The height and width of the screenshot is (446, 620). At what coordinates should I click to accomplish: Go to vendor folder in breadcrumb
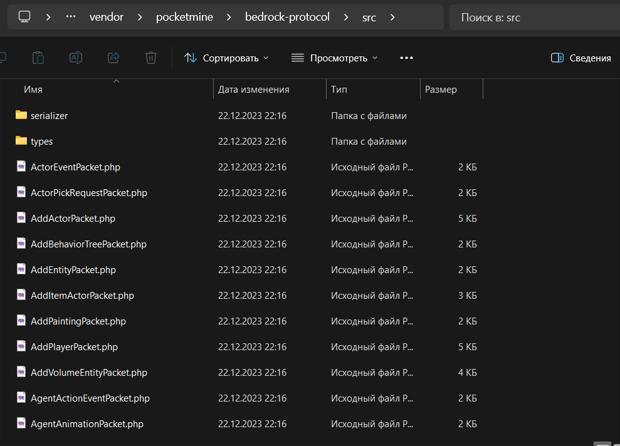(x=106, y=17)
